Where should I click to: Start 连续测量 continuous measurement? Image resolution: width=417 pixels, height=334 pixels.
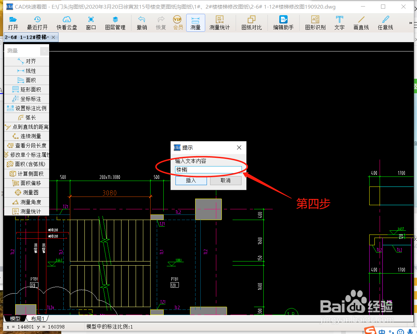pos(29,136)
